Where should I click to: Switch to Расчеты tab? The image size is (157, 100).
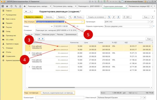pos(60,34)
